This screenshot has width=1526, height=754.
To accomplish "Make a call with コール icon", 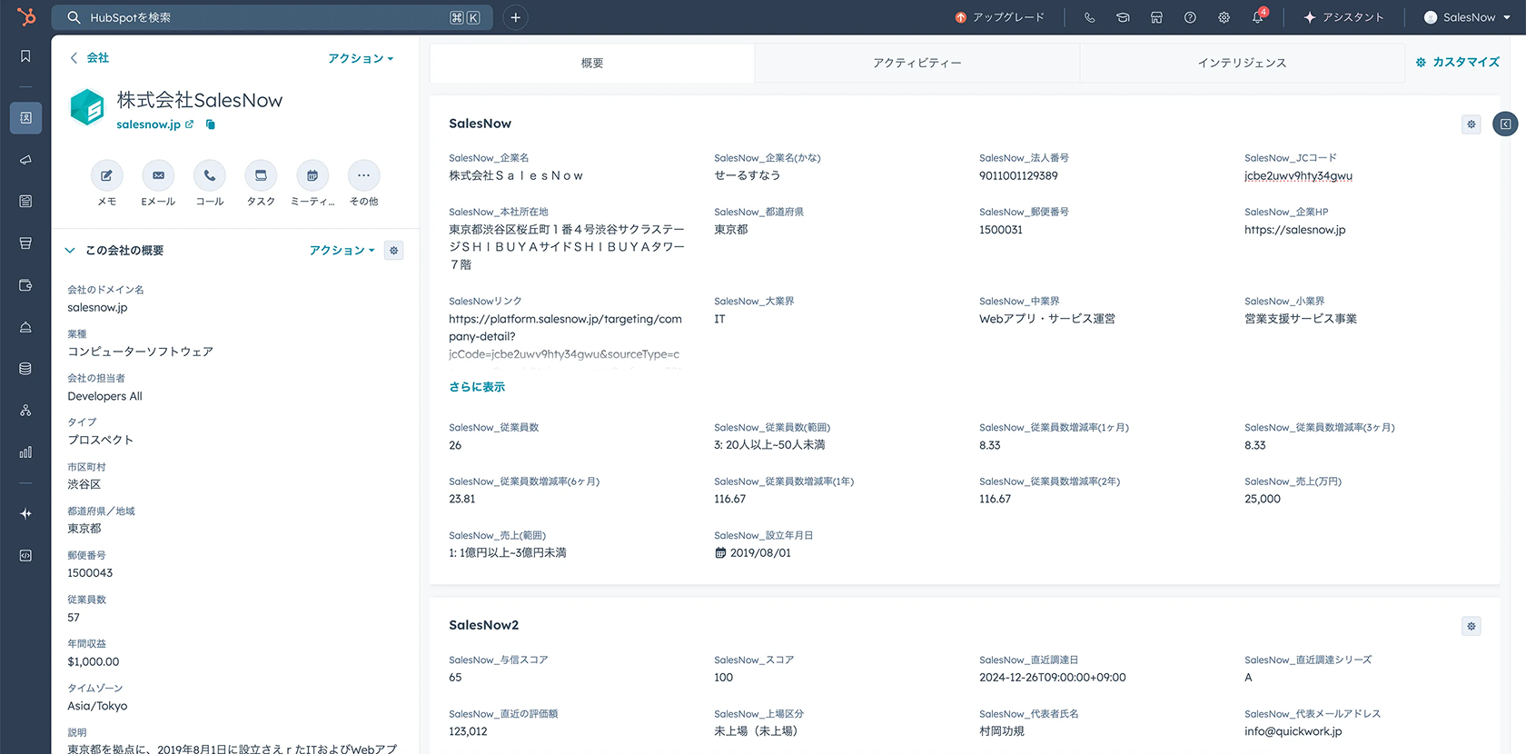I will tap(210, 175).
